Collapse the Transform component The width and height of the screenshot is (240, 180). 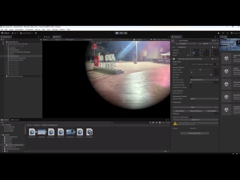pos(172,47)
